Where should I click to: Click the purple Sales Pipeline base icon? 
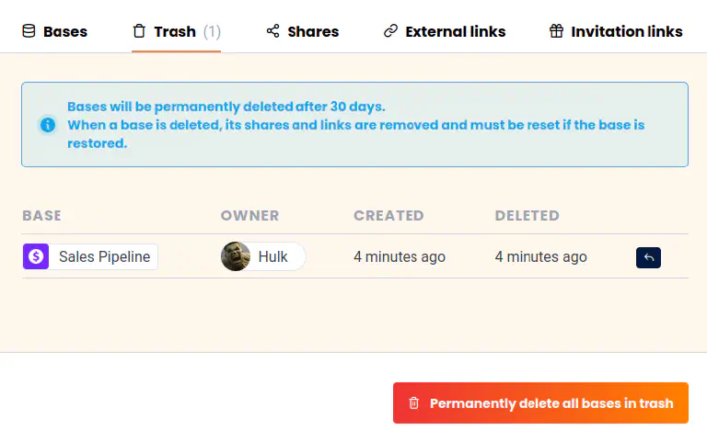pos(36,257)
